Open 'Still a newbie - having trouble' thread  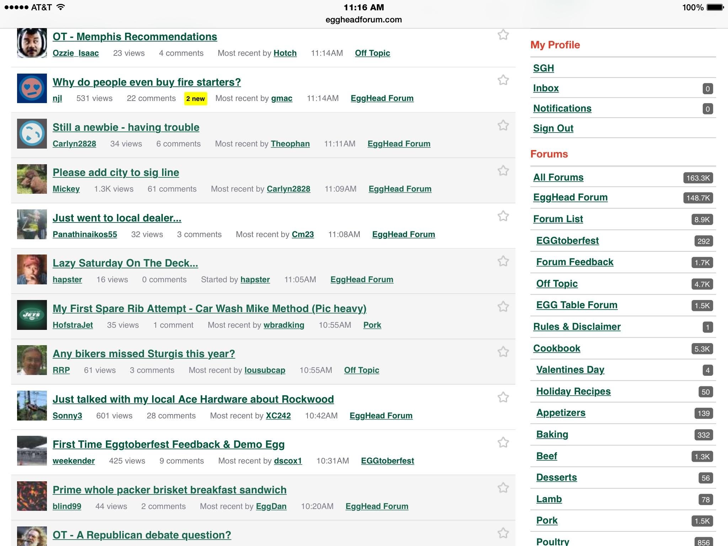[126, 127]
